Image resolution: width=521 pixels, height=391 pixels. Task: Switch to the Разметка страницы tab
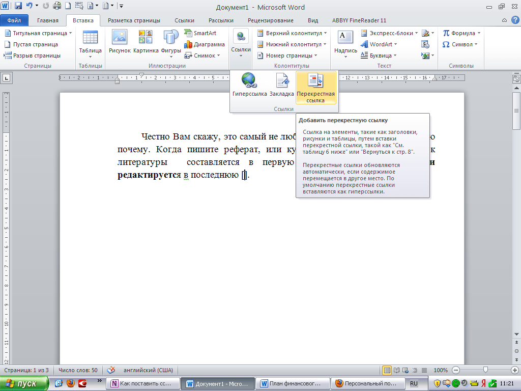(x=134, y=20)
